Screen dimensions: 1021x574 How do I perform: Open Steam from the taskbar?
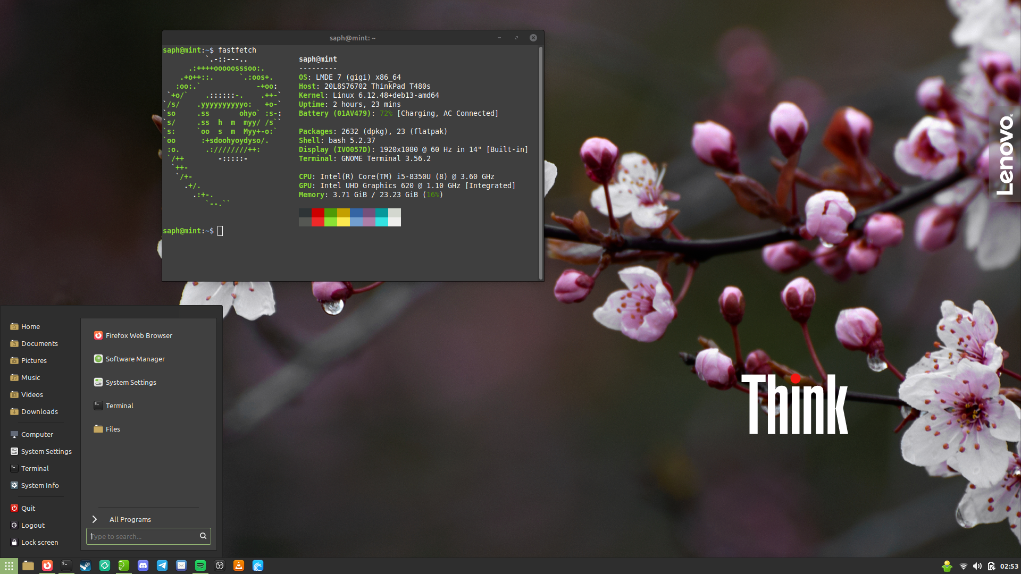click(85, 566)
